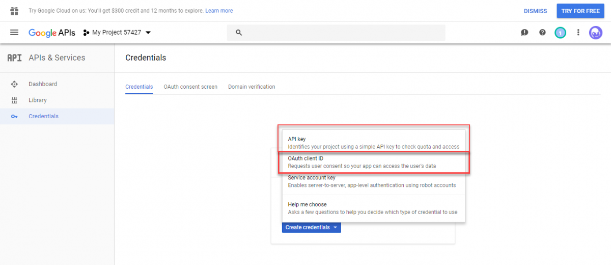Click the search magnifier icon
611x265 pixels.
238,33
